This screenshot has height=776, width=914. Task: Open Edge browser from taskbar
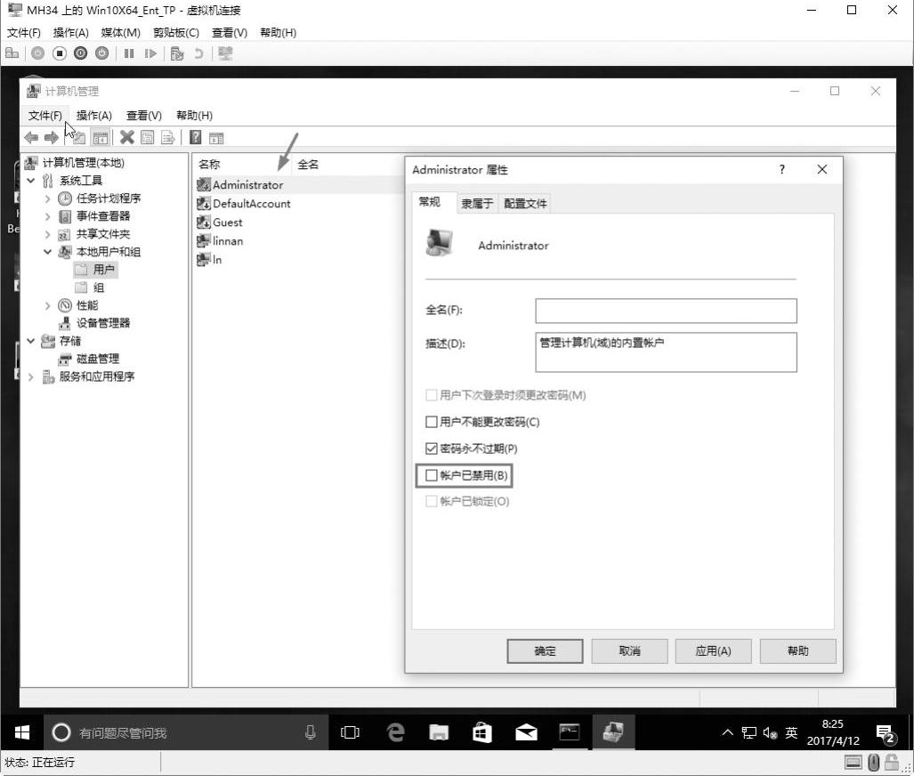coord(395,732)
